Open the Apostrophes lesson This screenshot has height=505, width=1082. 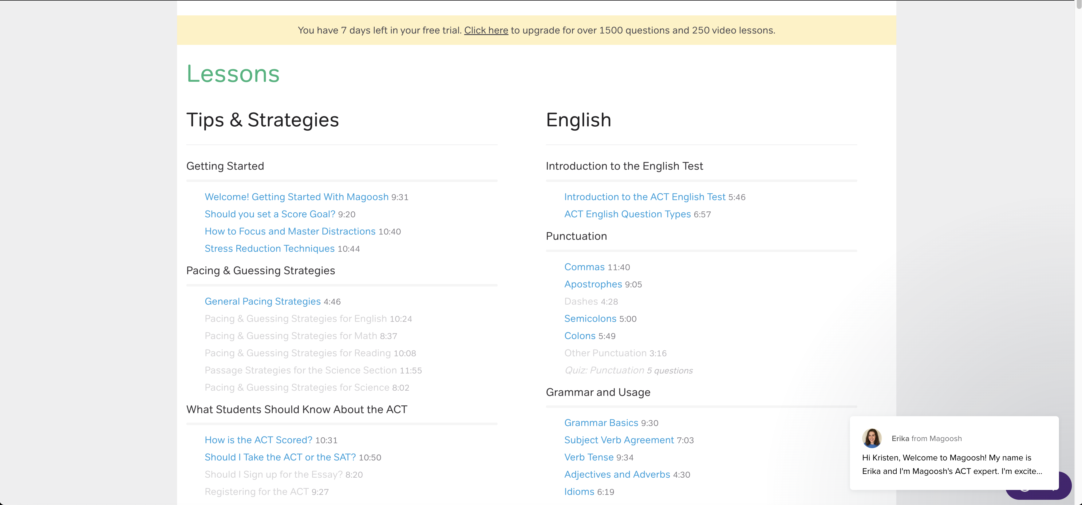point(593,284)
